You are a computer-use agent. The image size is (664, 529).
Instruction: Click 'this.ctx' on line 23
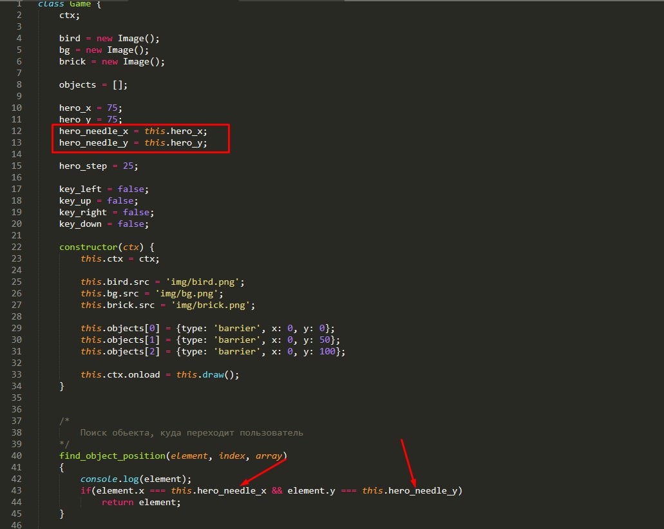point(102,259)
